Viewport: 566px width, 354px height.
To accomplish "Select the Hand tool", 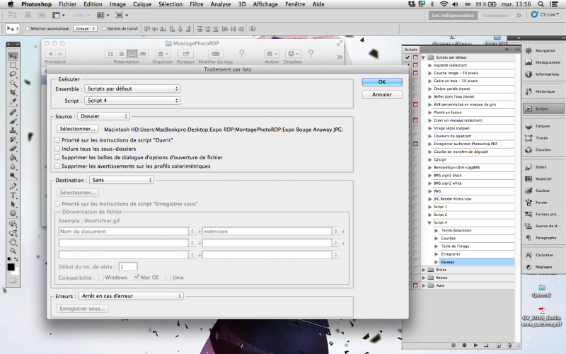I will tap(13, 241).
